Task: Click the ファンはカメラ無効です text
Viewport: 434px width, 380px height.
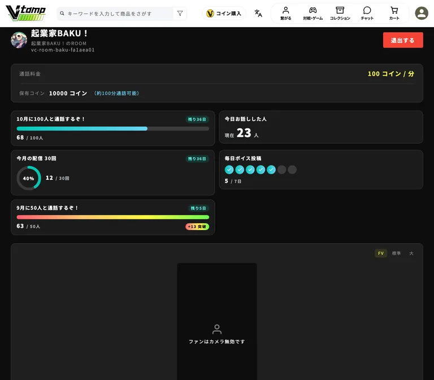Action: pos(217,342)
